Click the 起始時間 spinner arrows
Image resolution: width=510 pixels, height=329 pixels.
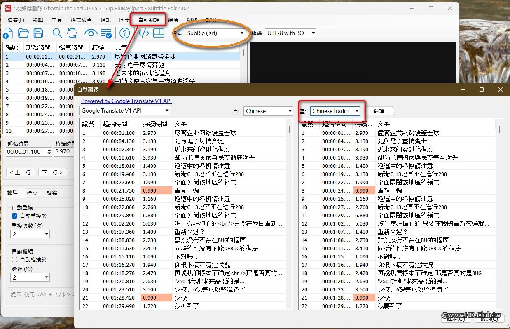(50, 152)
